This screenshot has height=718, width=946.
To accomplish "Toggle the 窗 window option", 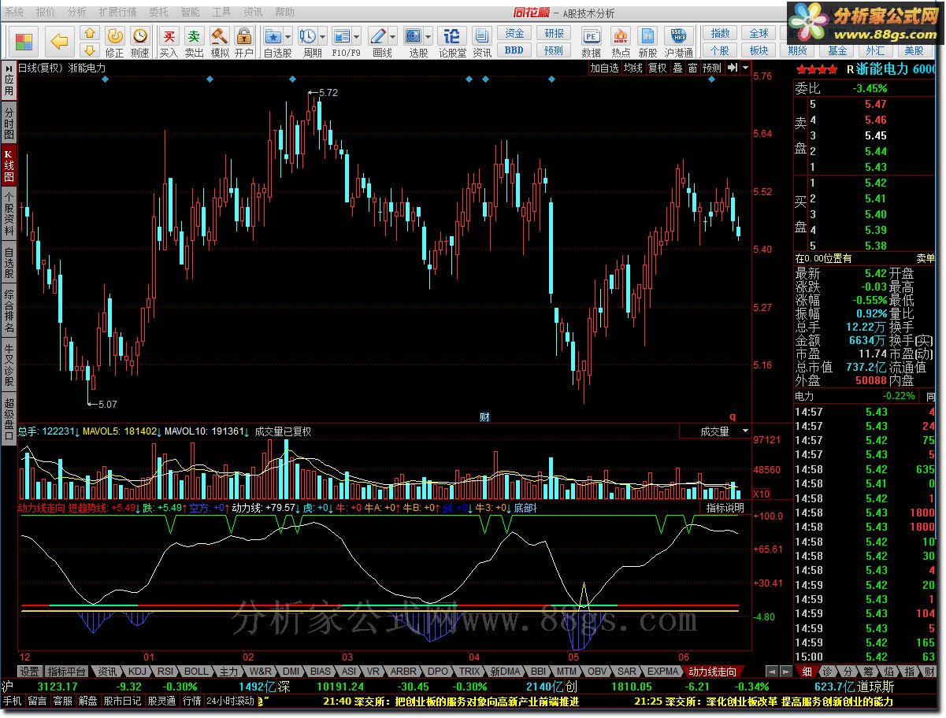I will click(692, 68).
